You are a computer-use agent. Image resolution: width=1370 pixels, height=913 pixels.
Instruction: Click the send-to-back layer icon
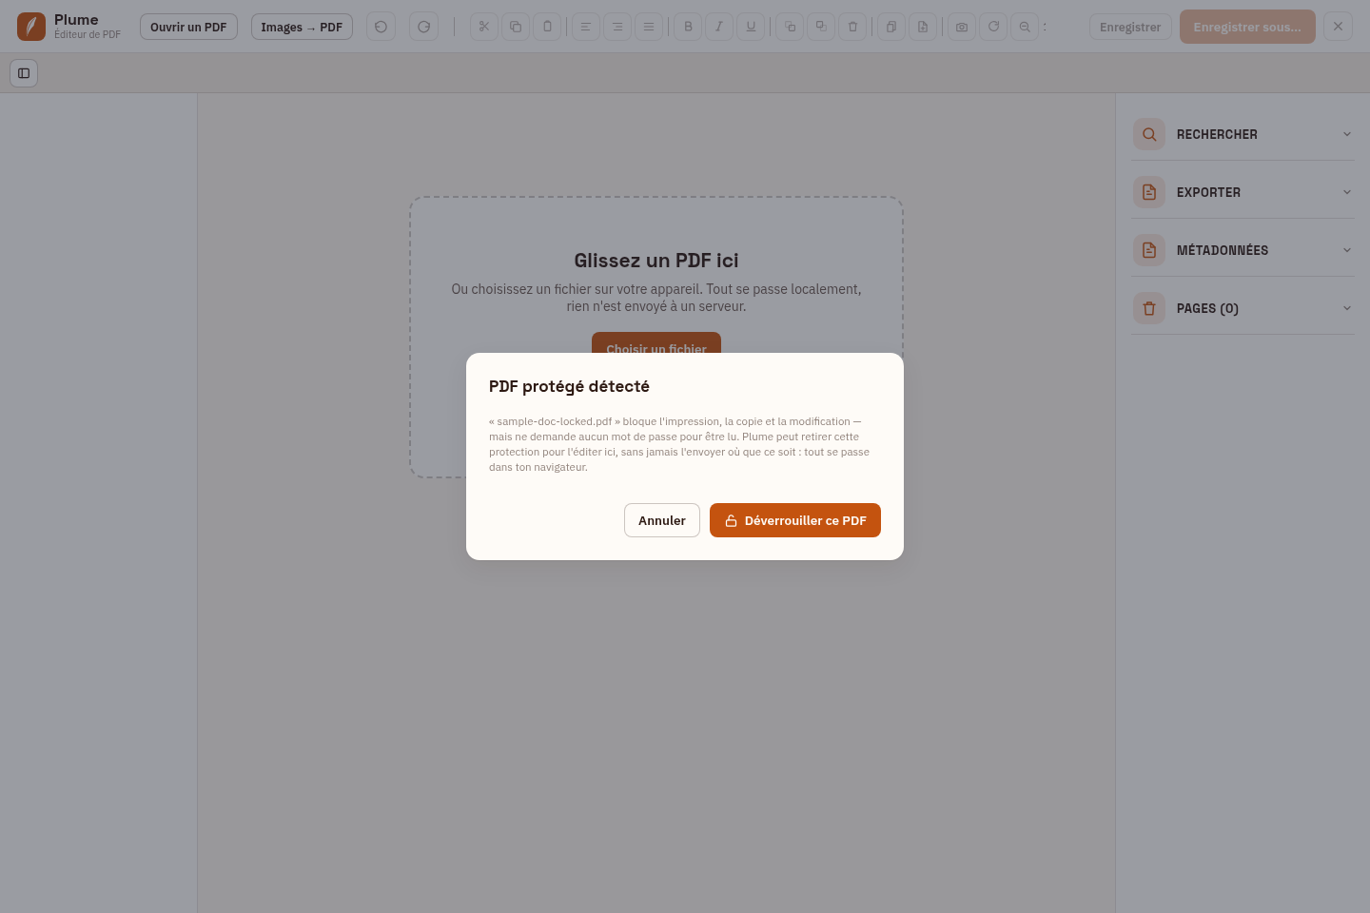click(x=821, y=27)
